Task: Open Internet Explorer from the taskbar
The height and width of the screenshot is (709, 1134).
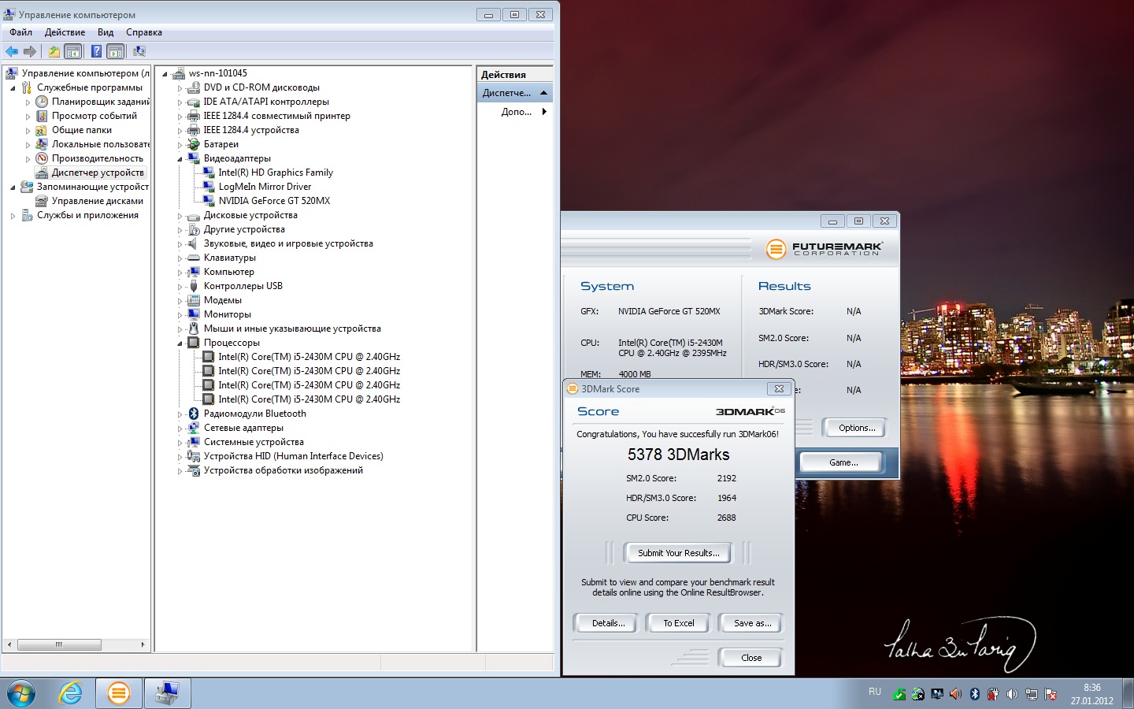Action: click(x=71, y=693)
